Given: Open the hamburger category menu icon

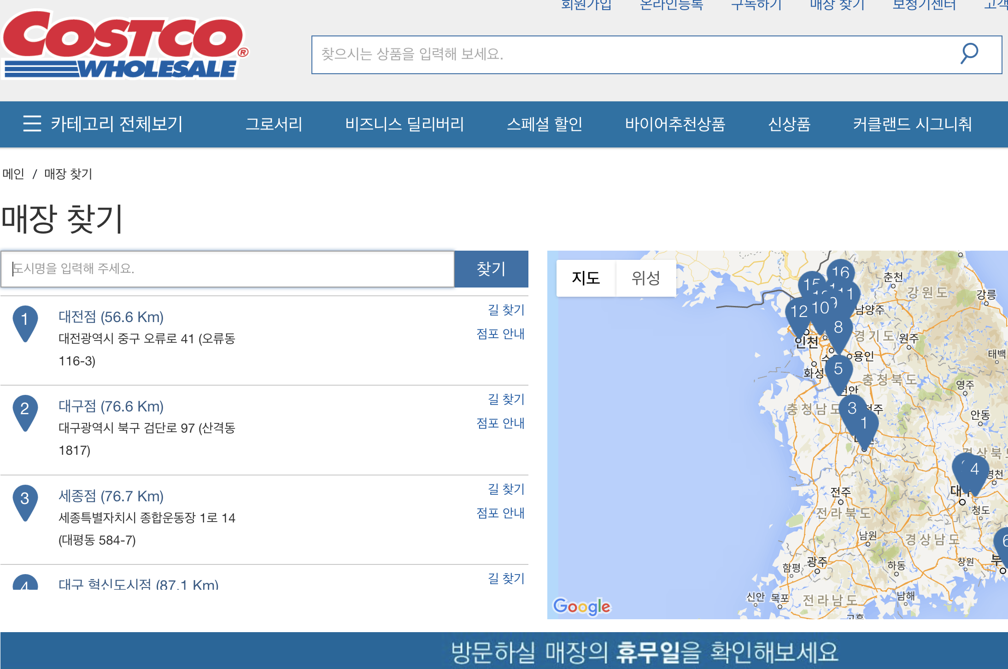Looking at the screenshot, I should [x=32, y=123].
